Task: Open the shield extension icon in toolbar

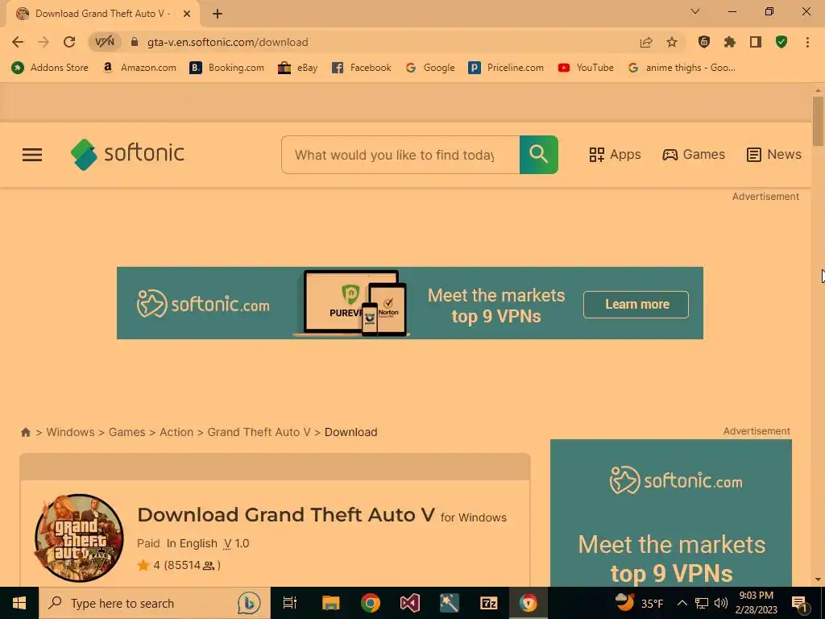Action: [x=704, y=42]
